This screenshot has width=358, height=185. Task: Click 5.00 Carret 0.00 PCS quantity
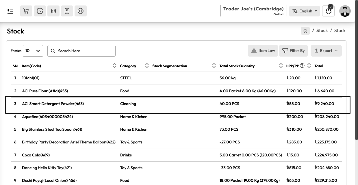[251, 155]
